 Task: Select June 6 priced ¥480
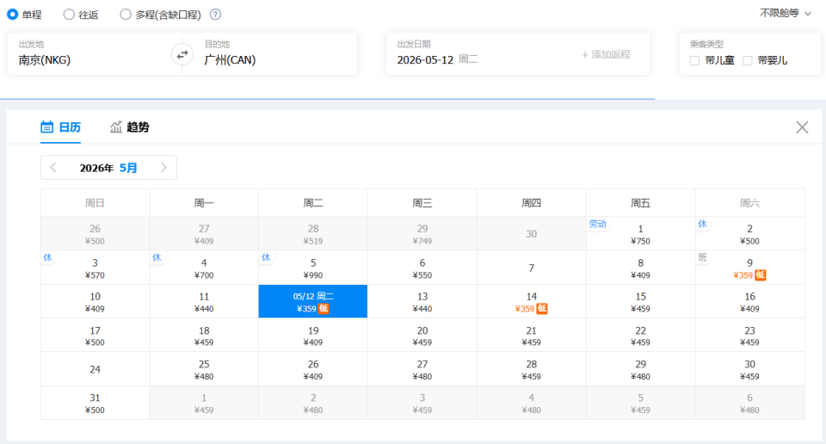point(749,403)
